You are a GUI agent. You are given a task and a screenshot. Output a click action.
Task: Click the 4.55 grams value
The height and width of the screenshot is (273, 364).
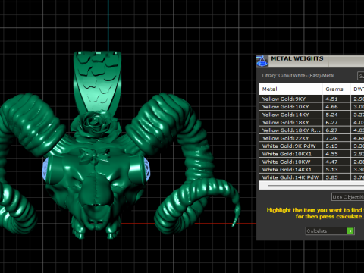point(331,154)
